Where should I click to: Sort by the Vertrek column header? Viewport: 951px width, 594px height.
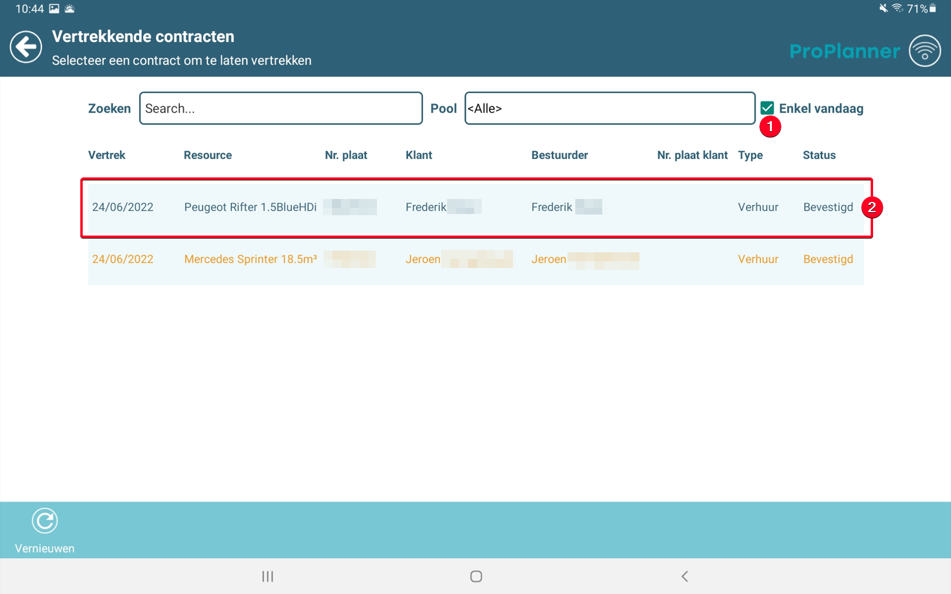107,155
